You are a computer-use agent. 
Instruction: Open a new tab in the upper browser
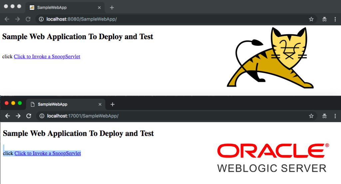tap(112, 8)
